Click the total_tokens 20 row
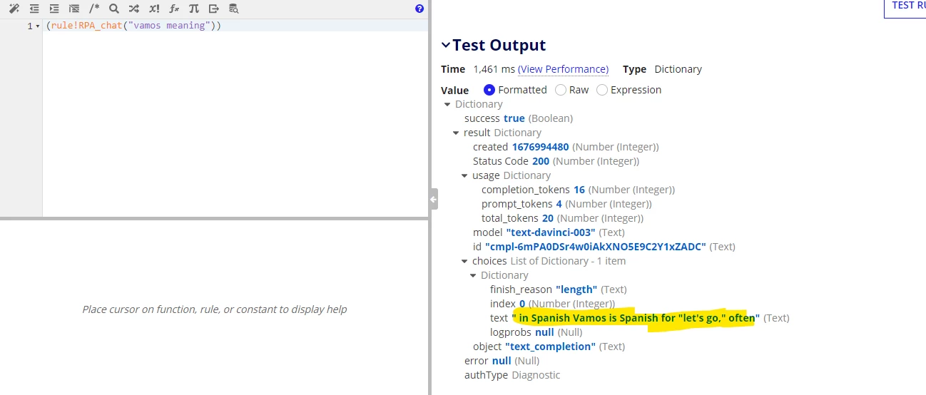Screen dimensions: 926x395 click(562, 218)
